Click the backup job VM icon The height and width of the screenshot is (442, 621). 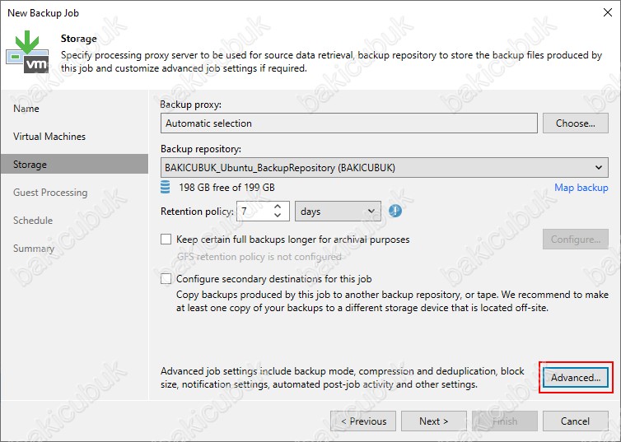[x=27, y=52]
